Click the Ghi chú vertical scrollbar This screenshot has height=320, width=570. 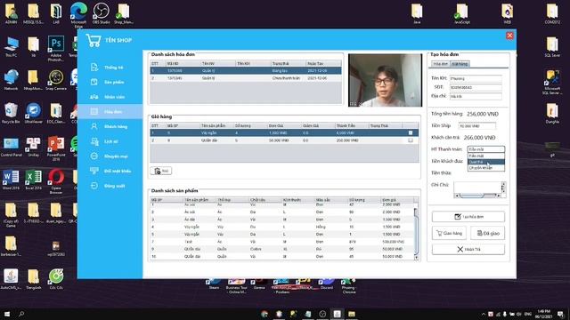(503, 188)
